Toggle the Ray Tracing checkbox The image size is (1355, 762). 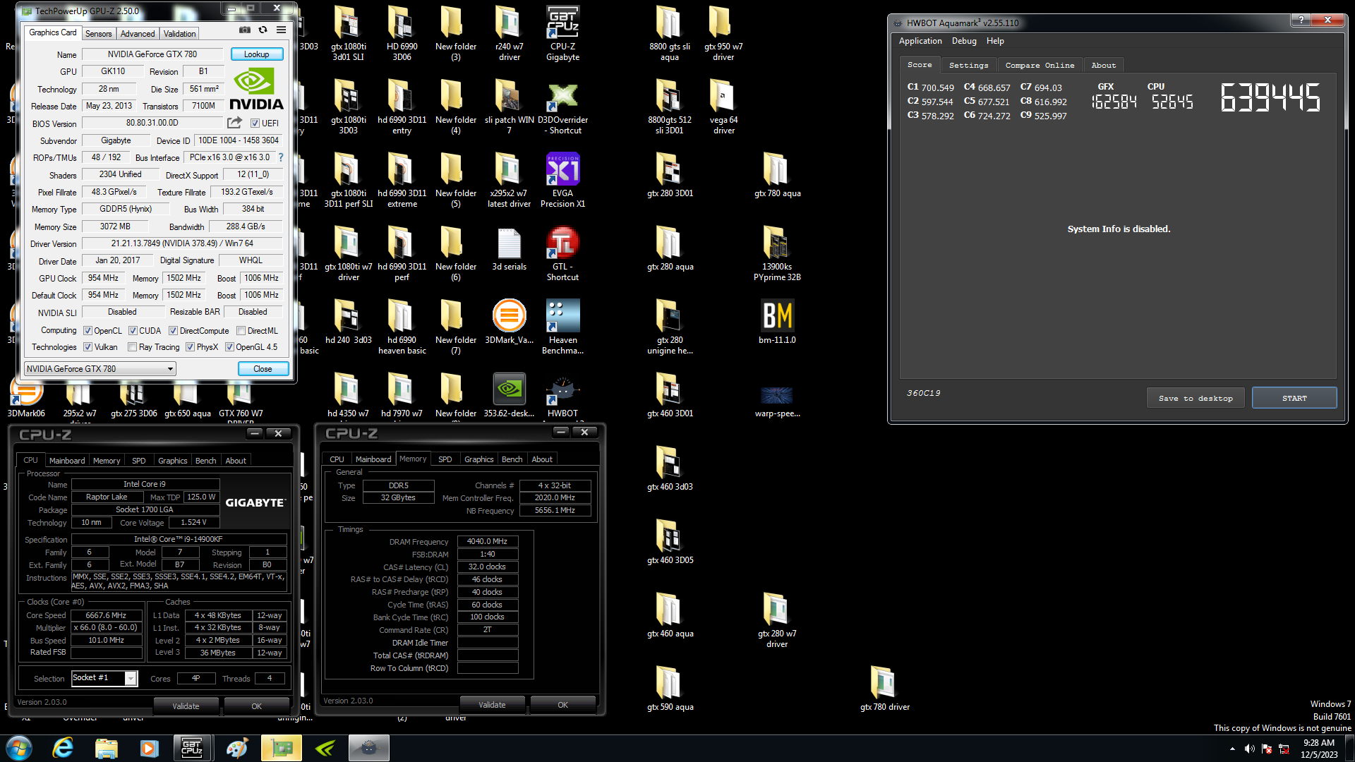pyautogui.click(x=132, y=346)
